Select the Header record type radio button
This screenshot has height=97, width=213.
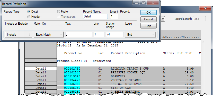29,17
